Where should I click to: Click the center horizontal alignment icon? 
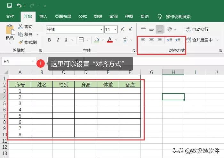[151, 40]
